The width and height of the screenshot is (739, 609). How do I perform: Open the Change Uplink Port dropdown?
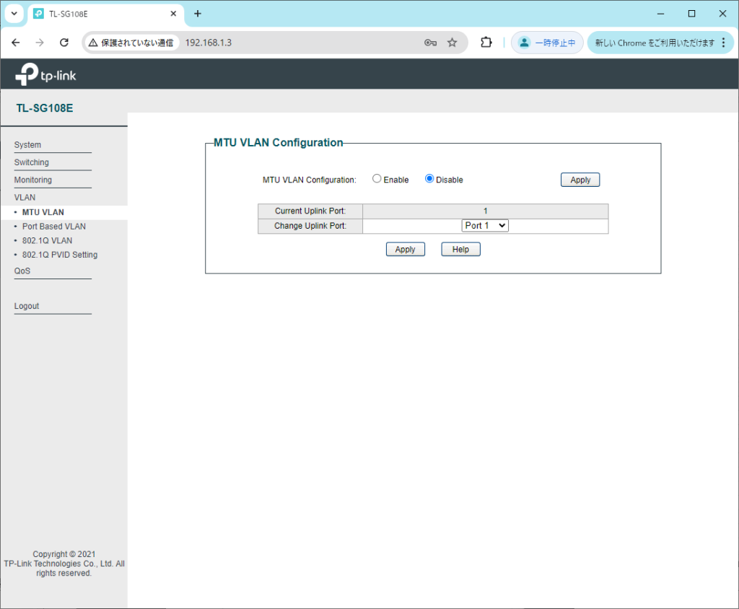click(x=485, y=226)
